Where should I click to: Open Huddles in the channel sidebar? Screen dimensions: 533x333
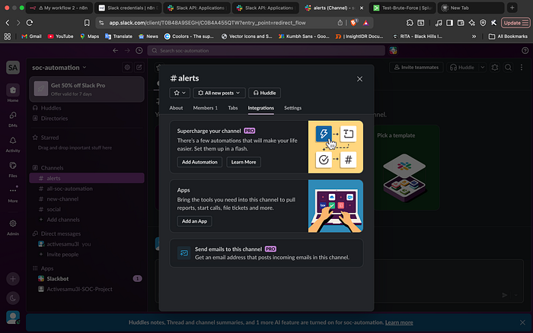pyautogui.click(x=87, y=108)
